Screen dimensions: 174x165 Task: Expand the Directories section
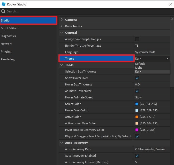(x=62, y=26)
